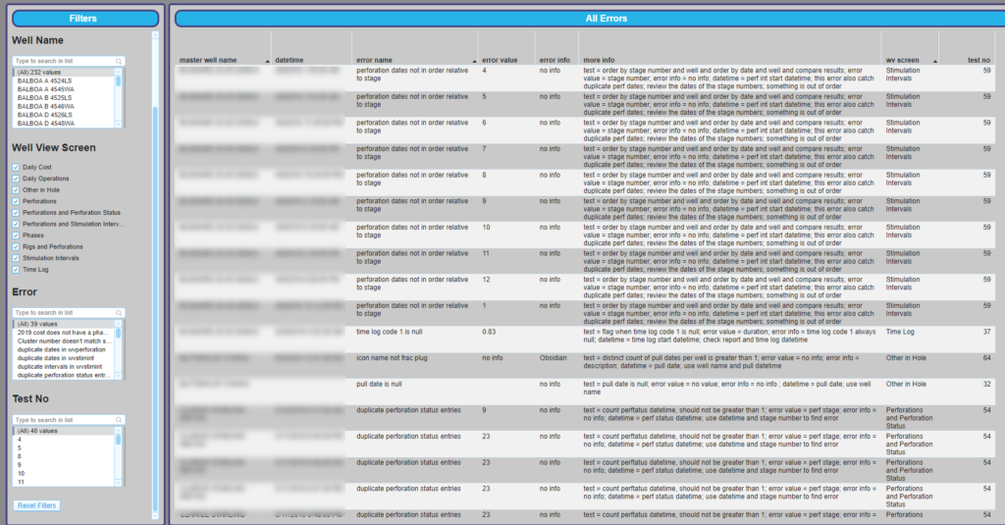1005x525 pixels.
Task: Select (All) 232 values in Well Name
Action: [x=64, y=73]
